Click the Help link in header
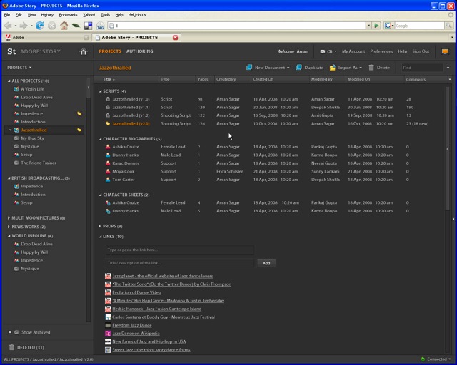The width and height of the screenshot is (457, 365). click(402, 51)
